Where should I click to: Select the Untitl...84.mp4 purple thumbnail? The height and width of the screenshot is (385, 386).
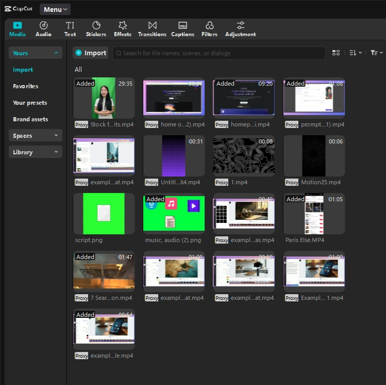(174, 156)
